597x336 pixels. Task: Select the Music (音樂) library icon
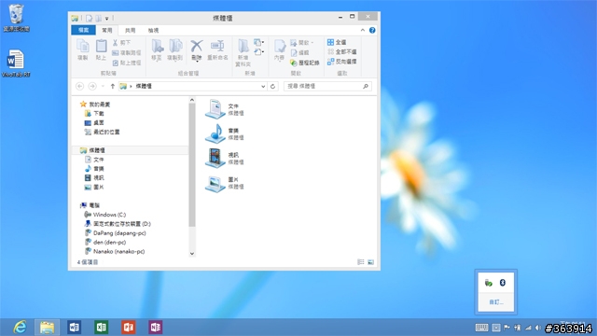click(x=215, y=133)
